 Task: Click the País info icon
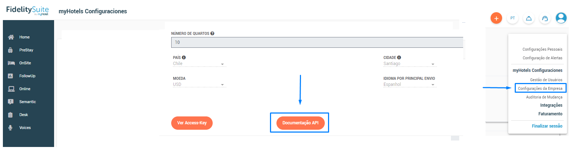coord(184,57)
